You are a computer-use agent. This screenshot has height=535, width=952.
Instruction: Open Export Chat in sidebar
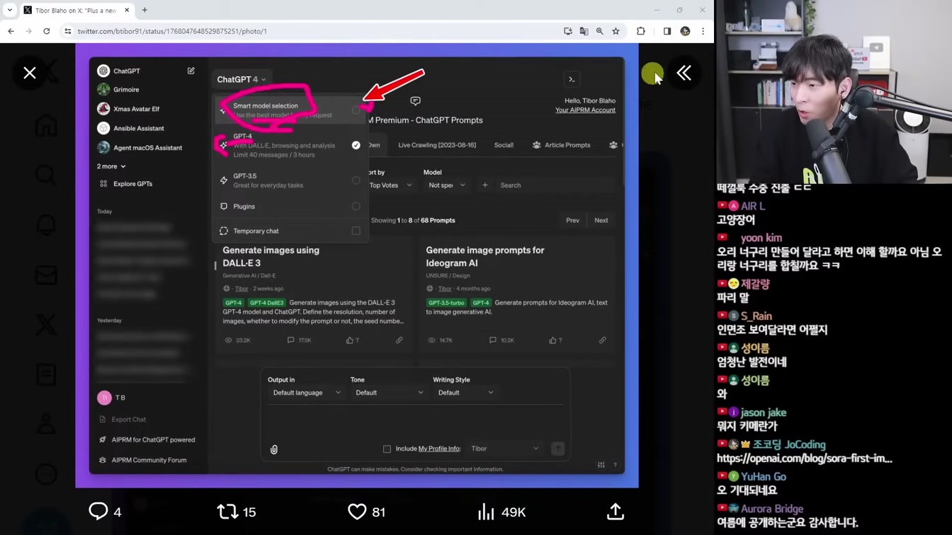123,420
